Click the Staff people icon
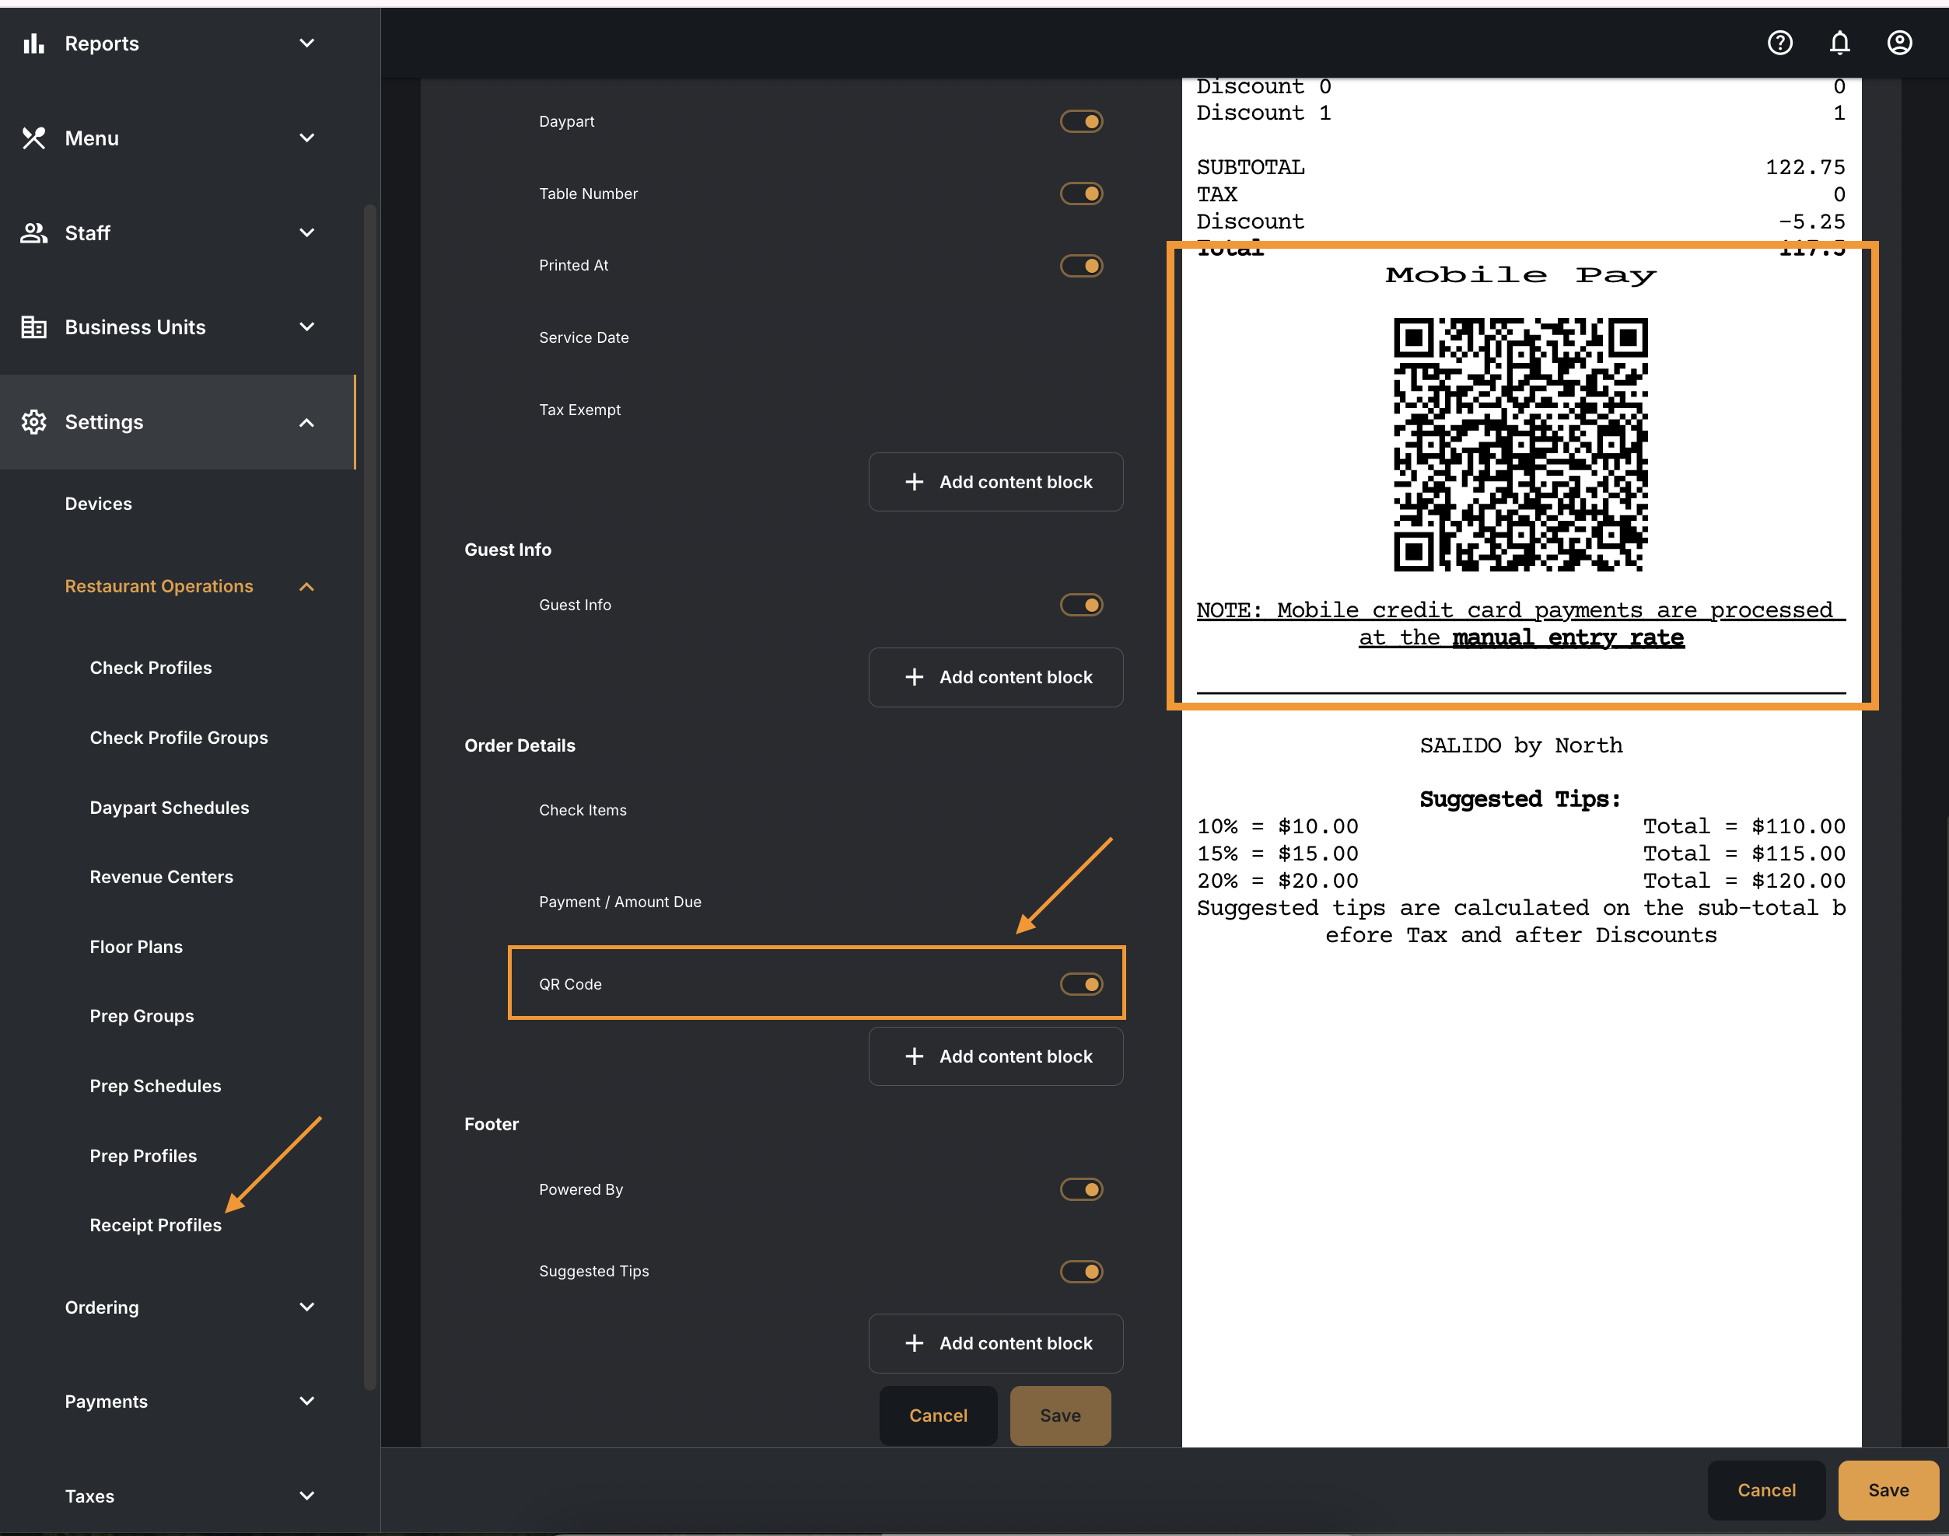The image size is (1949, 1536). click(x=33, y=233)
